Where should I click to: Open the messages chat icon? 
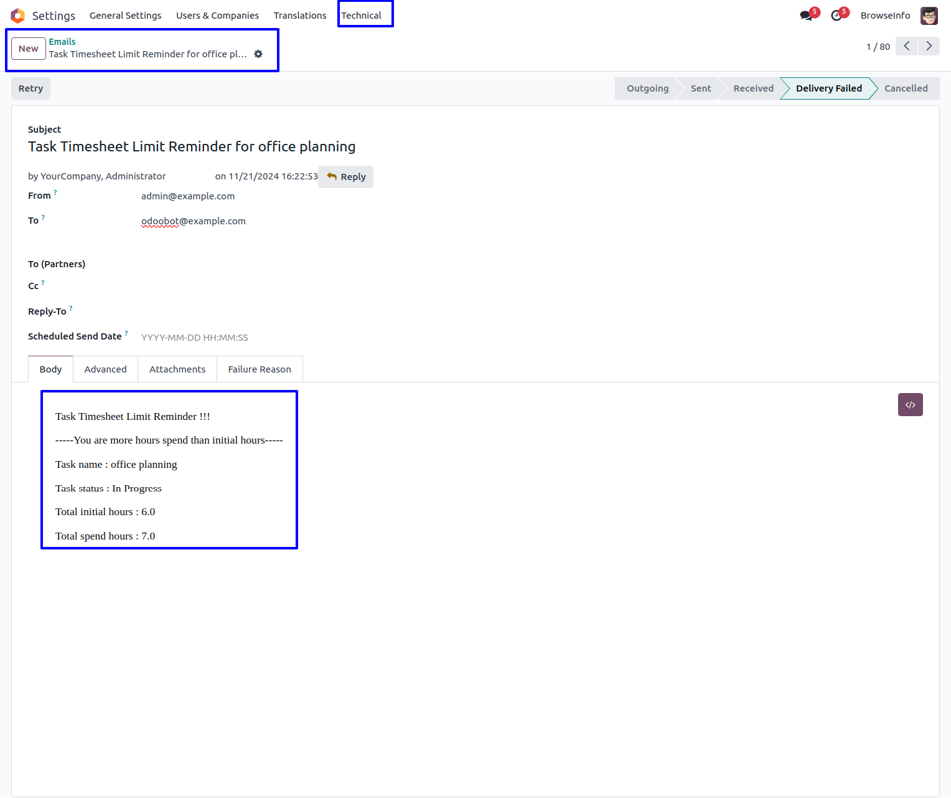(807, 16)
